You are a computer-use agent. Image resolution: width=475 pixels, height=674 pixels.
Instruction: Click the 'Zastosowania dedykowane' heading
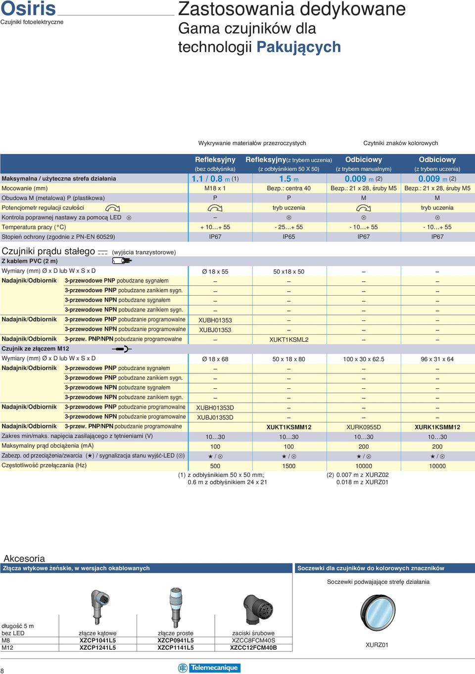point(292,9)
